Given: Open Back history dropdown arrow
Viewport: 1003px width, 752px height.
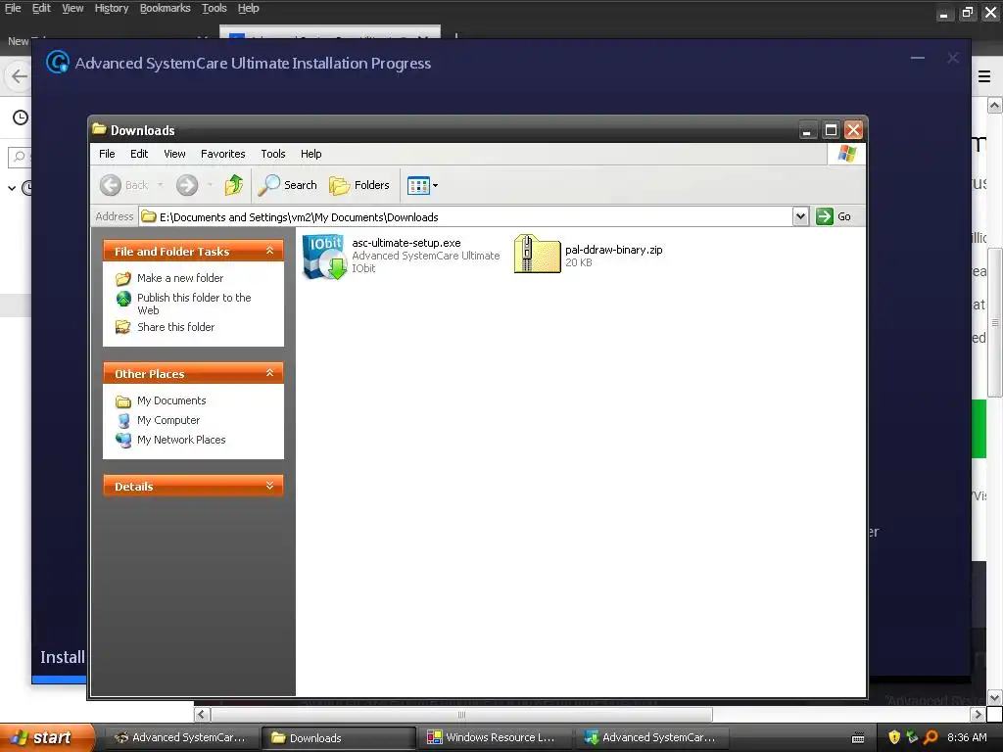Looking at the screenshot, I should click(x=160, y=185).
